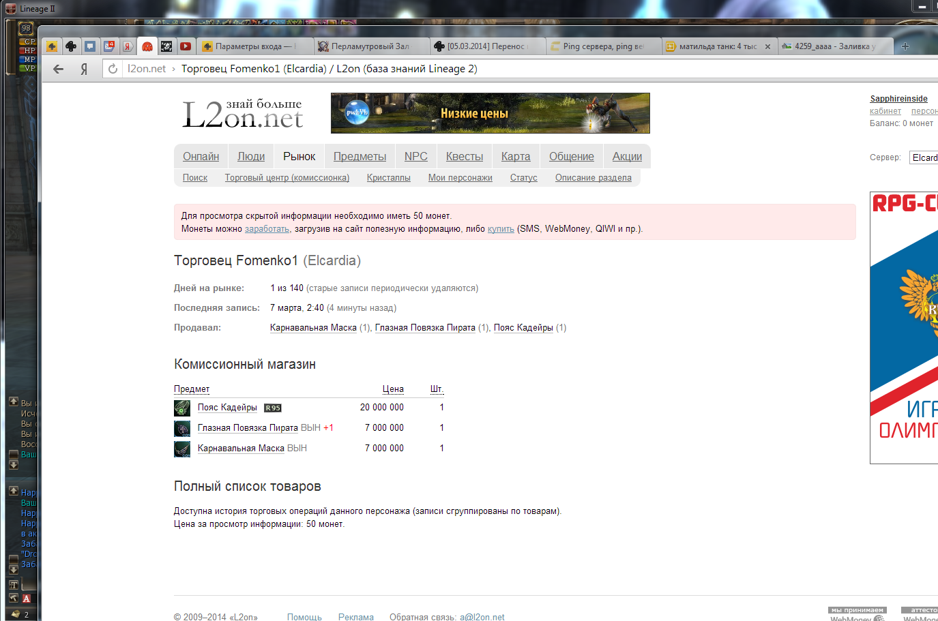Click the 'купить' coins link
This screenshot has height=621, width=938.
[x=501, y=229]
